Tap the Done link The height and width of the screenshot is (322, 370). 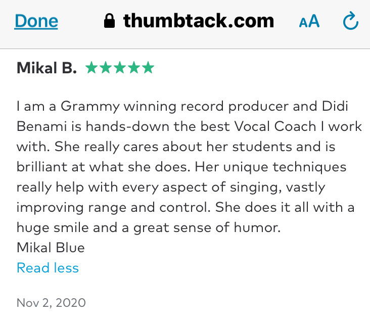[x=36, y=21]
